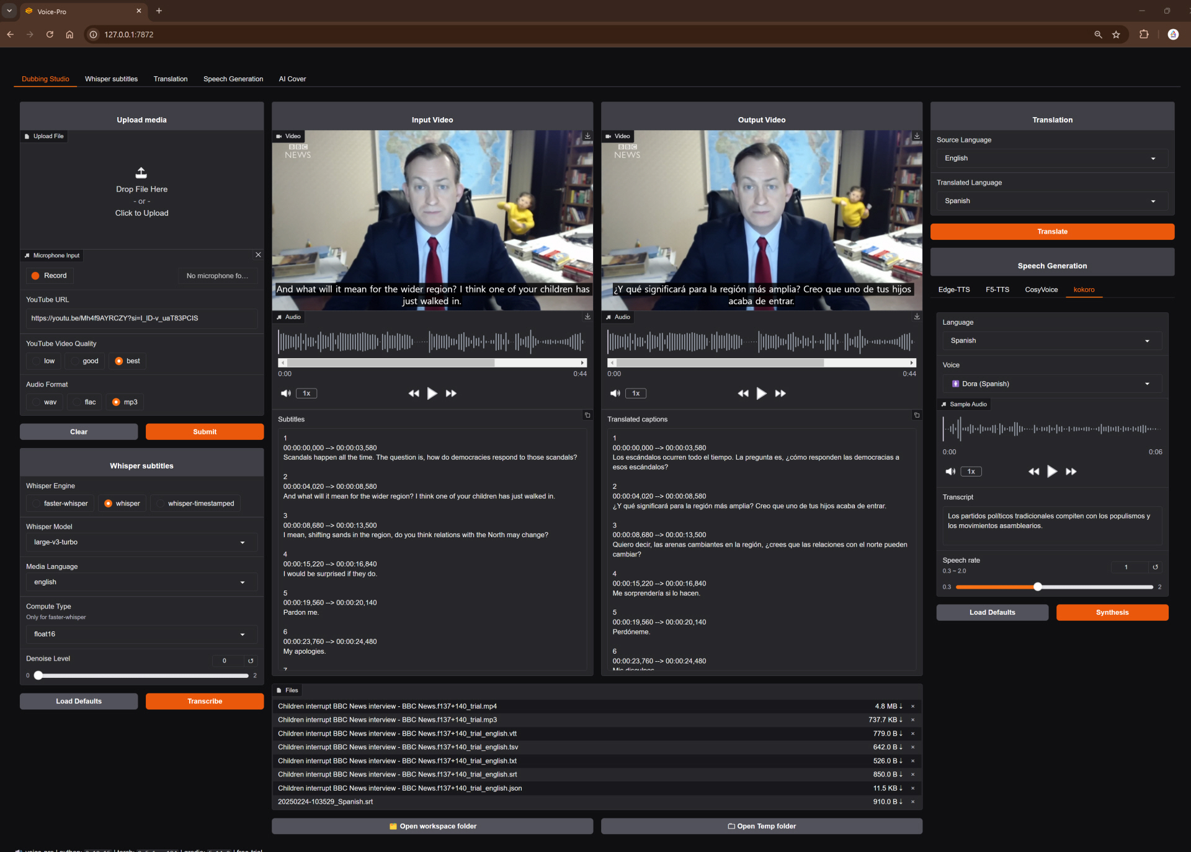Open the Voice dropdown showing Dora
The height and width of the screenshot is (852, 1191).
[1051, 384]
